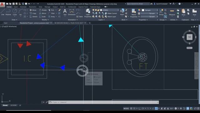Toggle MODEL space button in status bar

(x=126, y=109)
